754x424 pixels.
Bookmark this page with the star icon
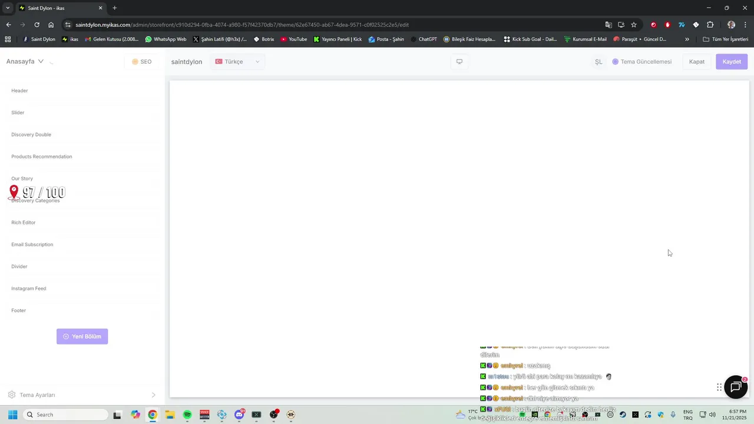click(x=634, y=25)
